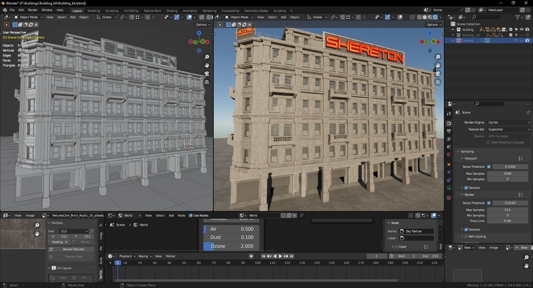Viewport: 533px width, 288px height.
Task: Open the World Properties globe icon
Action: point(449,154)
